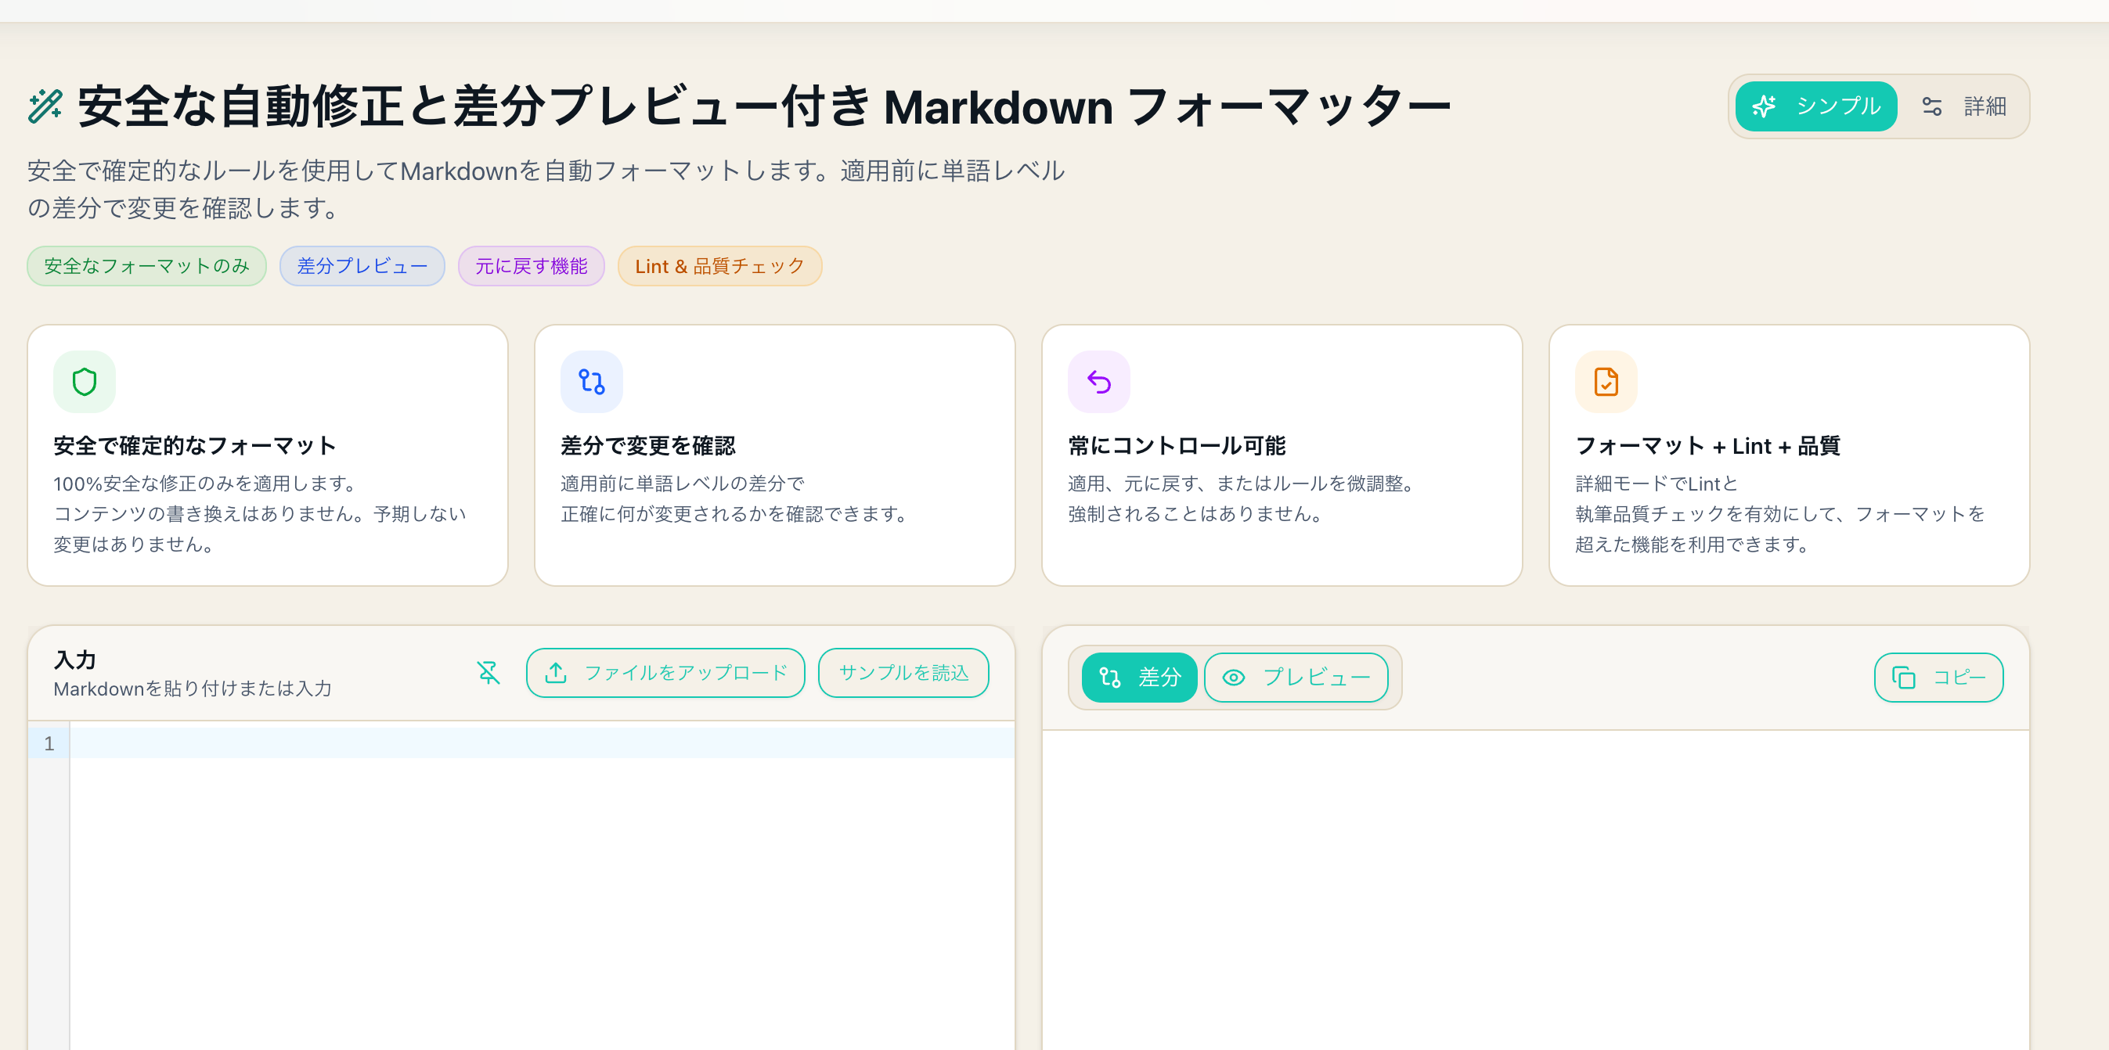Viewport: 2109px width, 1050px height.
Task: Toggle the unpin icon in input header
Action: pos(488,673)
